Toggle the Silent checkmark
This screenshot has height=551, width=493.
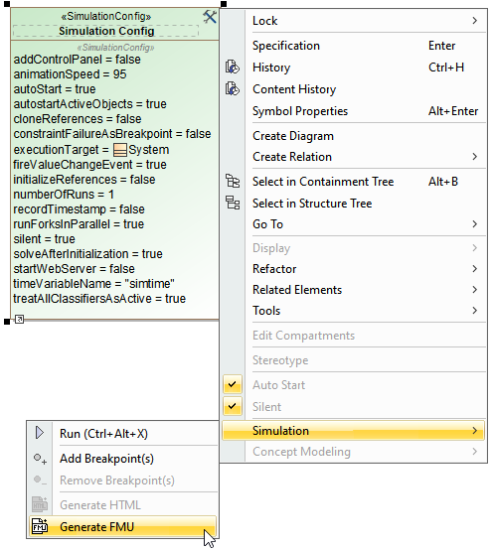point(233,406)
